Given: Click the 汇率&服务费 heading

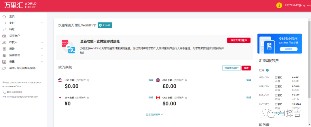Looking at the screenshot, I should pyautogui.click(x=269, y=61).
